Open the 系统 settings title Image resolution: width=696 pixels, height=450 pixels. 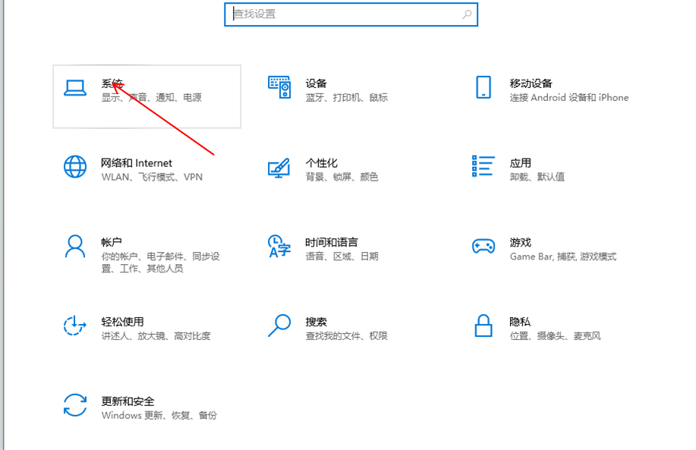112,83
